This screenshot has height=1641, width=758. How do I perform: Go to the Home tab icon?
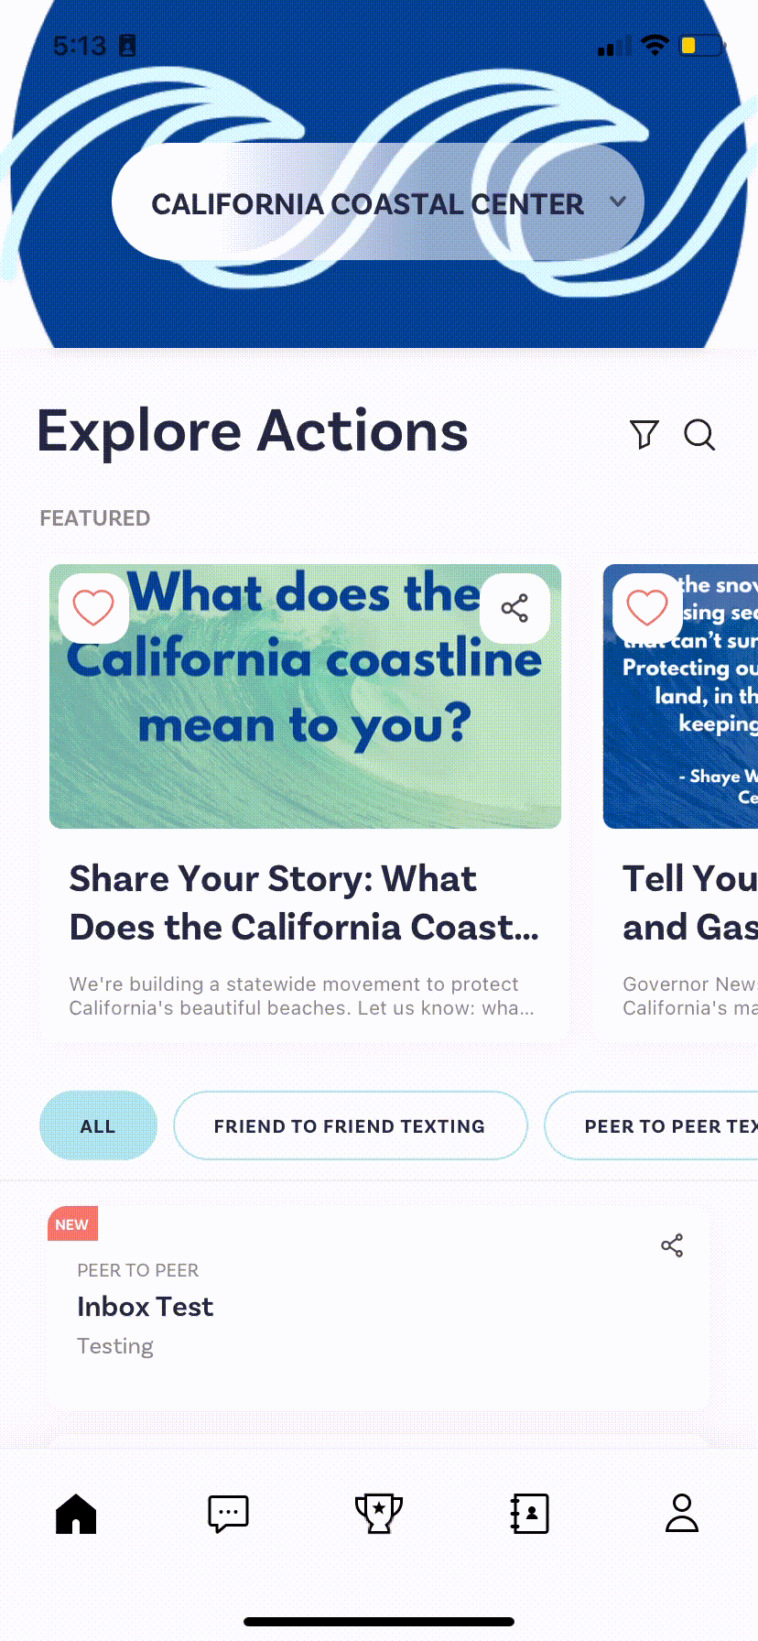(x=76, y=1513)
